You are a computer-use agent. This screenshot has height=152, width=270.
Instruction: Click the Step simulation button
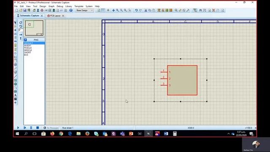24,128
